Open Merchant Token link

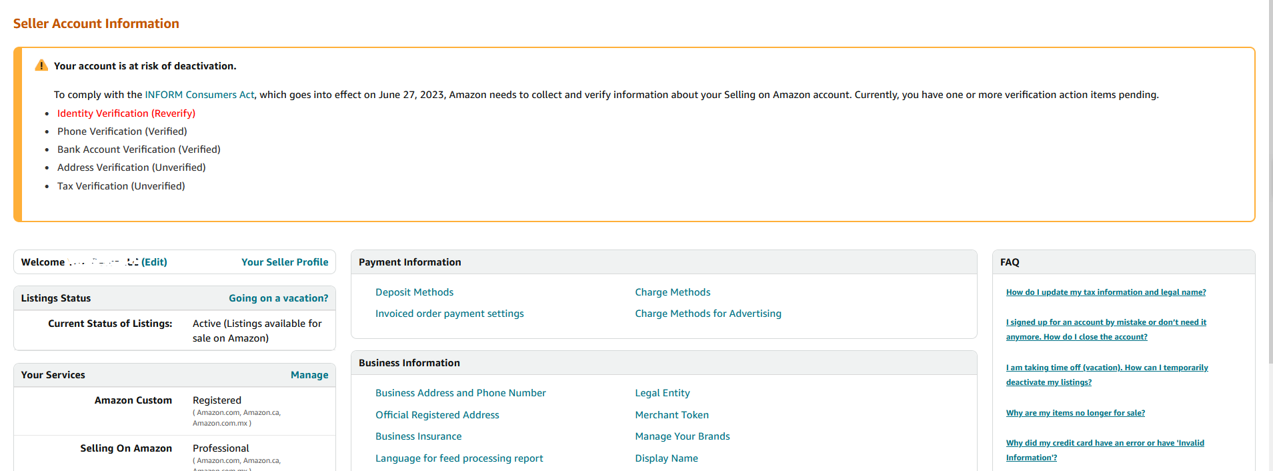[672, 415]
